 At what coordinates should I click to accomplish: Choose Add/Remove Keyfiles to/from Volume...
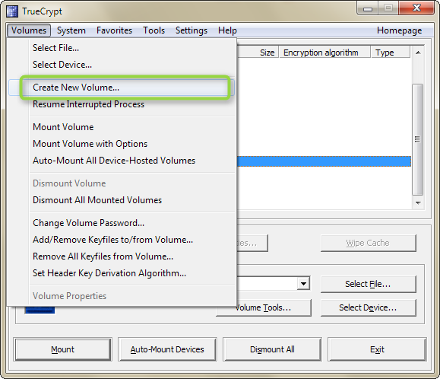pos(122,240)
